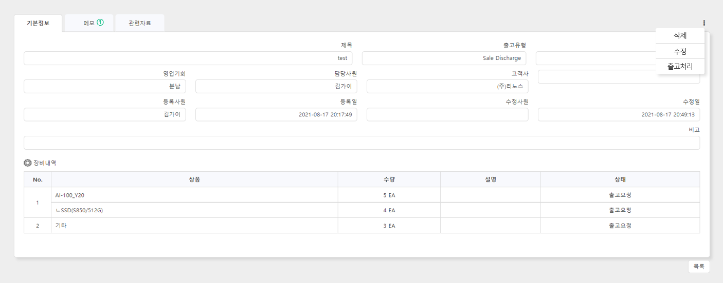
Task: Click the 상품 column header
Action: [x=194, y=179]
